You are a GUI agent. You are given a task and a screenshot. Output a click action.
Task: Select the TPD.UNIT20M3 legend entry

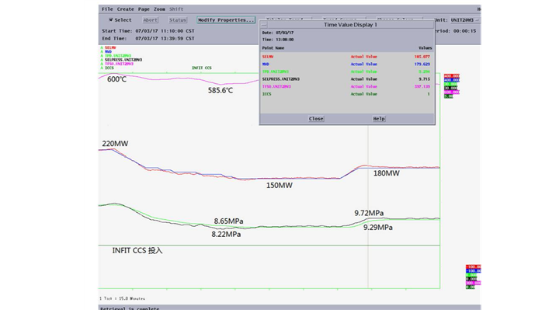pyautogui.click(x=118, y=56)
